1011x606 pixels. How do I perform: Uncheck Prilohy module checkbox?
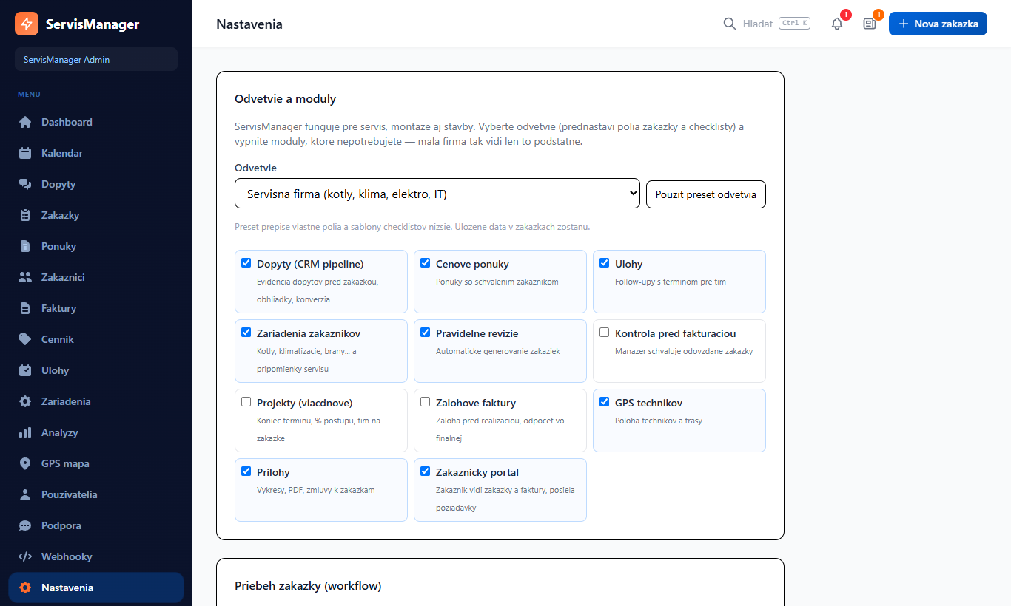[x=246, y=471]
